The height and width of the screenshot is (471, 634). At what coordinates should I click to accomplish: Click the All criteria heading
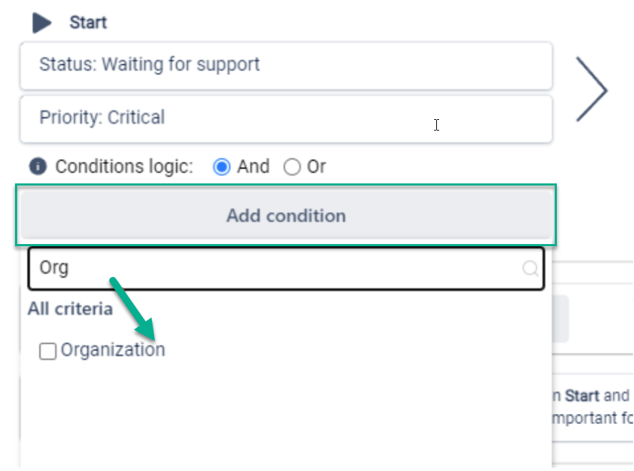coord(70,309)
